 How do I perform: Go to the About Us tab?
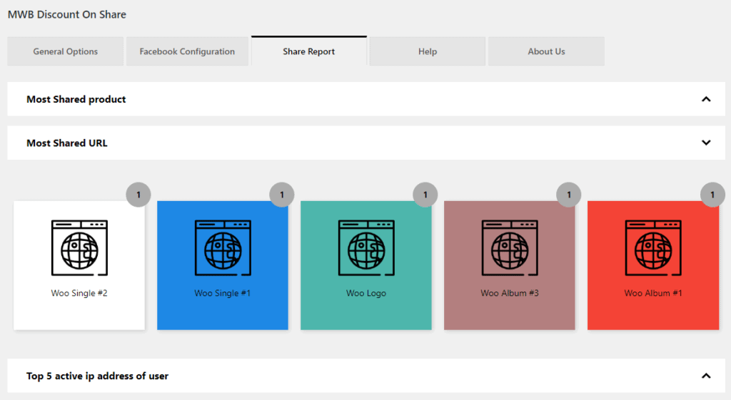point(546,51)
